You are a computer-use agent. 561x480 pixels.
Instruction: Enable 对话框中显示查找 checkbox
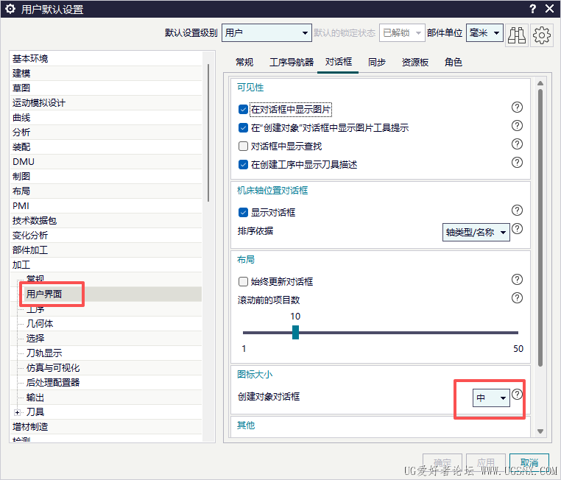click(243, 146)
